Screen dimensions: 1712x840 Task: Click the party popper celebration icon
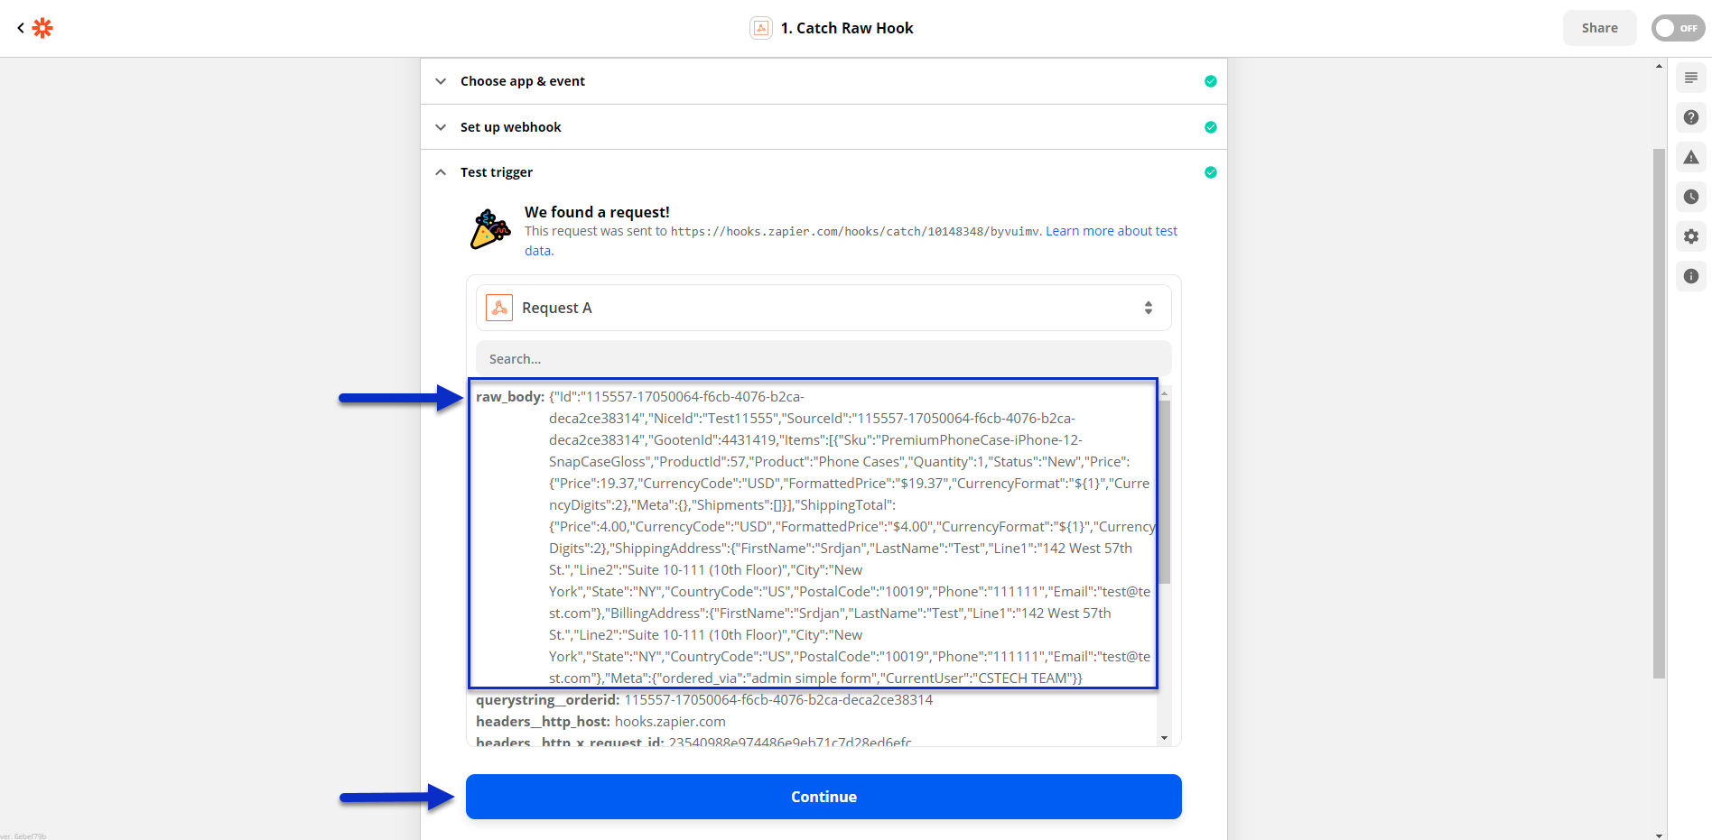(490, 229)
